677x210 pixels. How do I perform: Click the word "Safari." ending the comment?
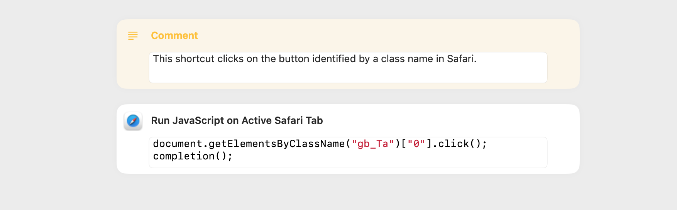[462, 59]
